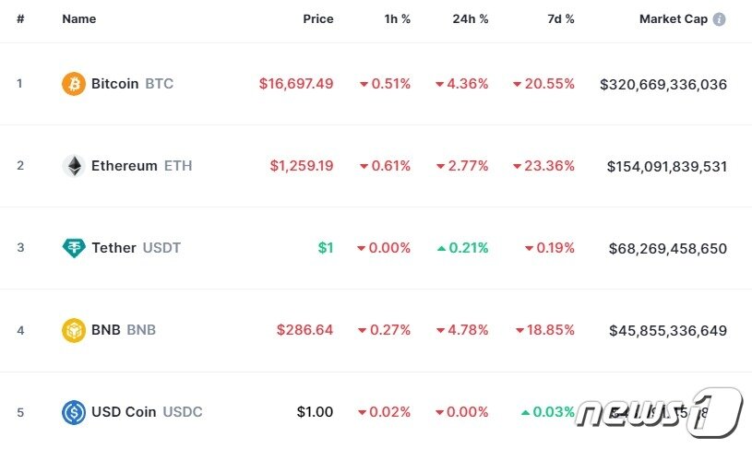This screenshot has height=449, width=752.
Task: Sort by the 1h % column header
Action: click(398, 19)
